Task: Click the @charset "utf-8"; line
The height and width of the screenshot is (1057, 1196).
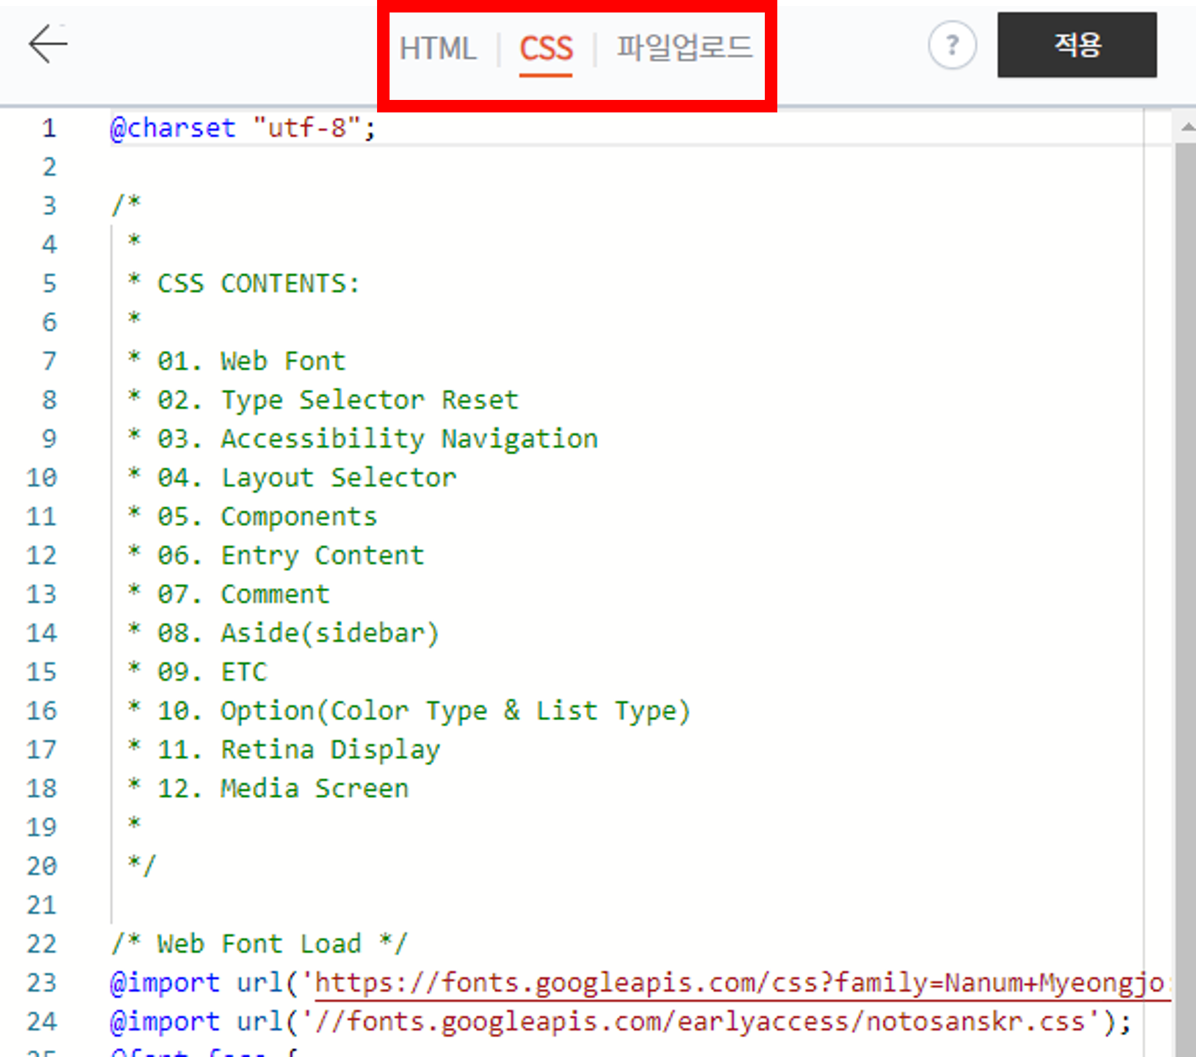Action: [x=243, y=128]
